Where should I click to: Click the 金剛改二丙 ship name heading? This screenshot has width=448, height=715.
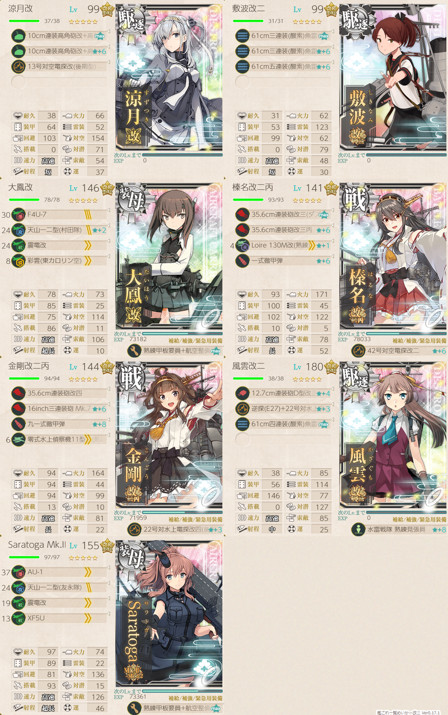(29, 367)
